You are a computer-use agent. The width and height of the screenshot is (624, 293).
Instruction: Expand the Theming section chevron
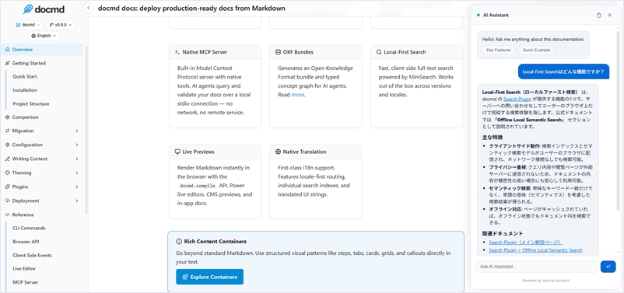click(77, 173)
